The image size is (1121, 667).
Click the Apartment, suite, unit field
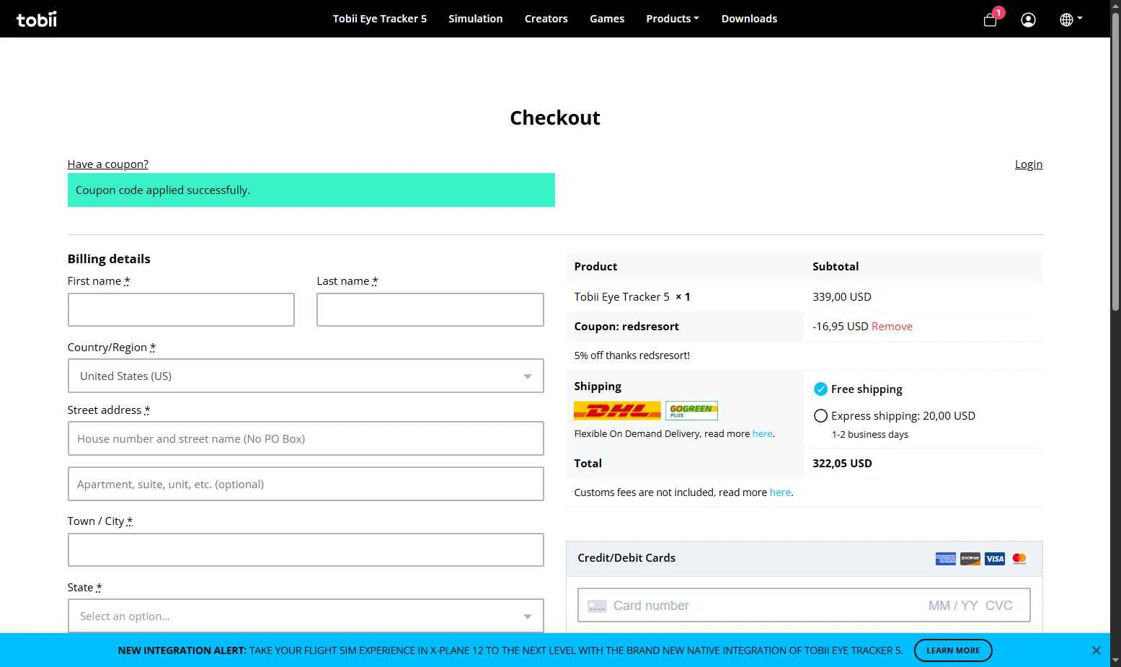pyautogui.click(x=306, y=485)
